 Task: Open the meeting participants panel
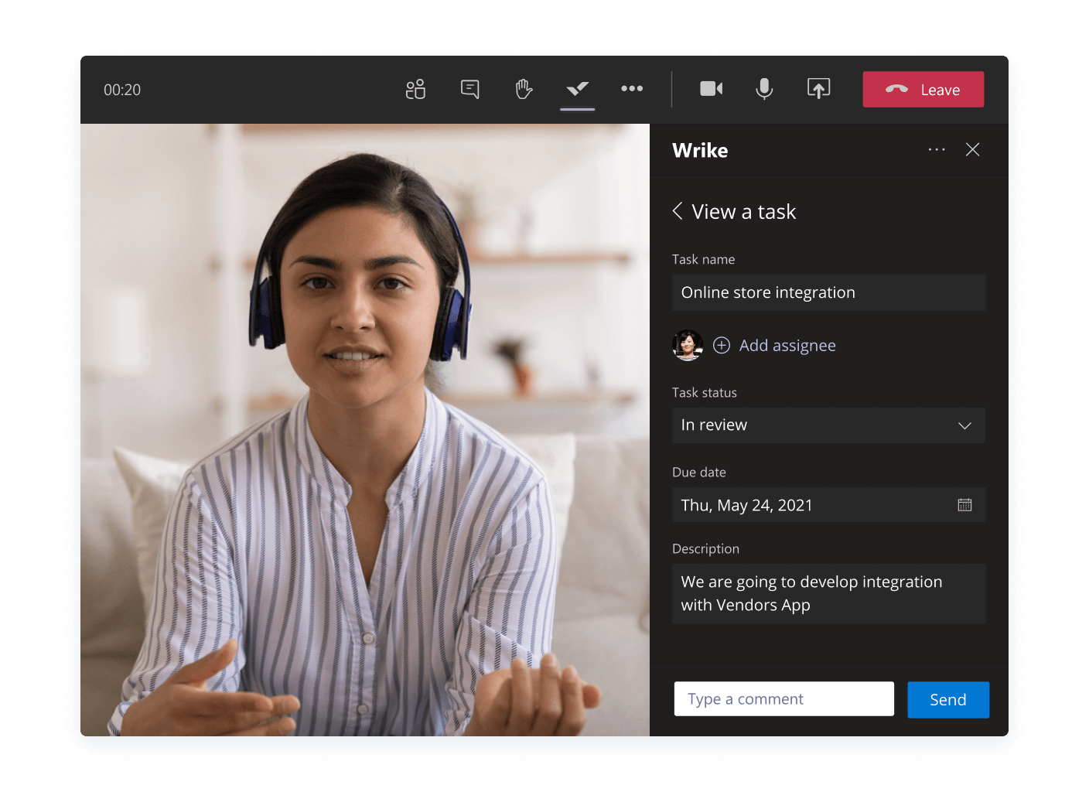[415, 90]
